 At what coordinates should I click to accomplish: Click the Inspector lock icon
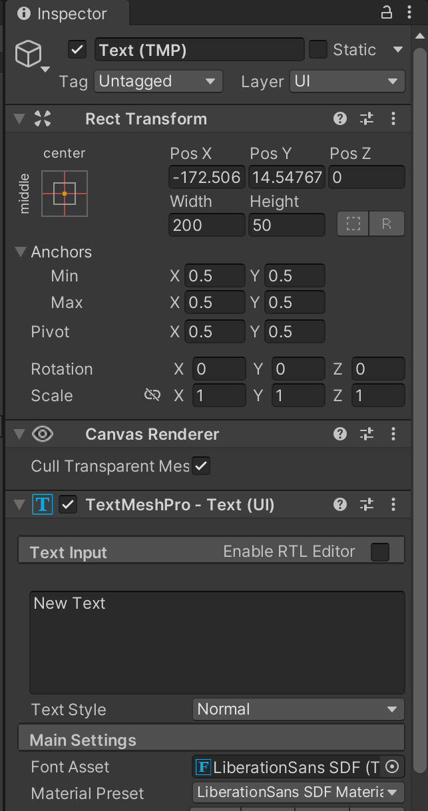(x=387, y=13)
